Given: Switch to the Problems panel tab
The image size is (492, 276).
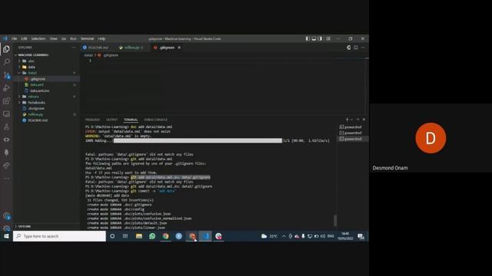Looking at the screenshot, I should tap(92, 120).
